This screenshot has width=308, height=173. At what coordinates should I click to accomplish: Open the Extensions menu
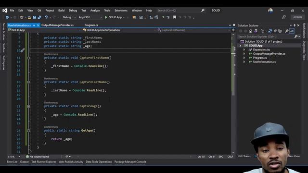pos(121,11)
